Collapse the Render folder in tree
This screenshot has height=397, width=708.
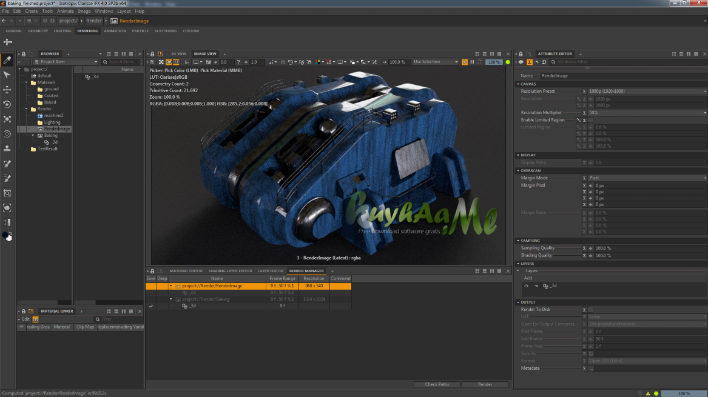(27, 108)
